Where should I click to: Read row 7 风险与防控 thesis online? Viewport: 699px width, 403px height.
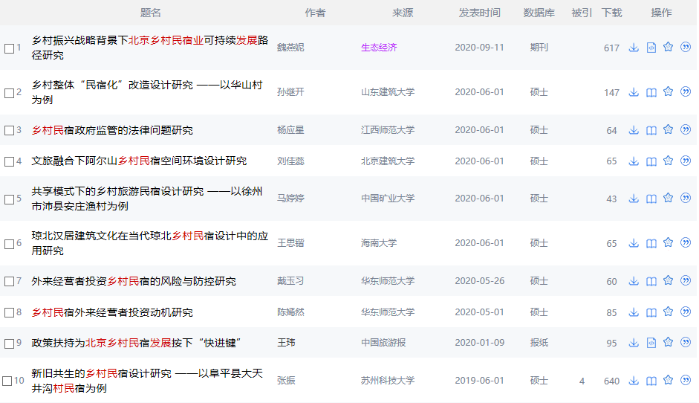[651, 281]
